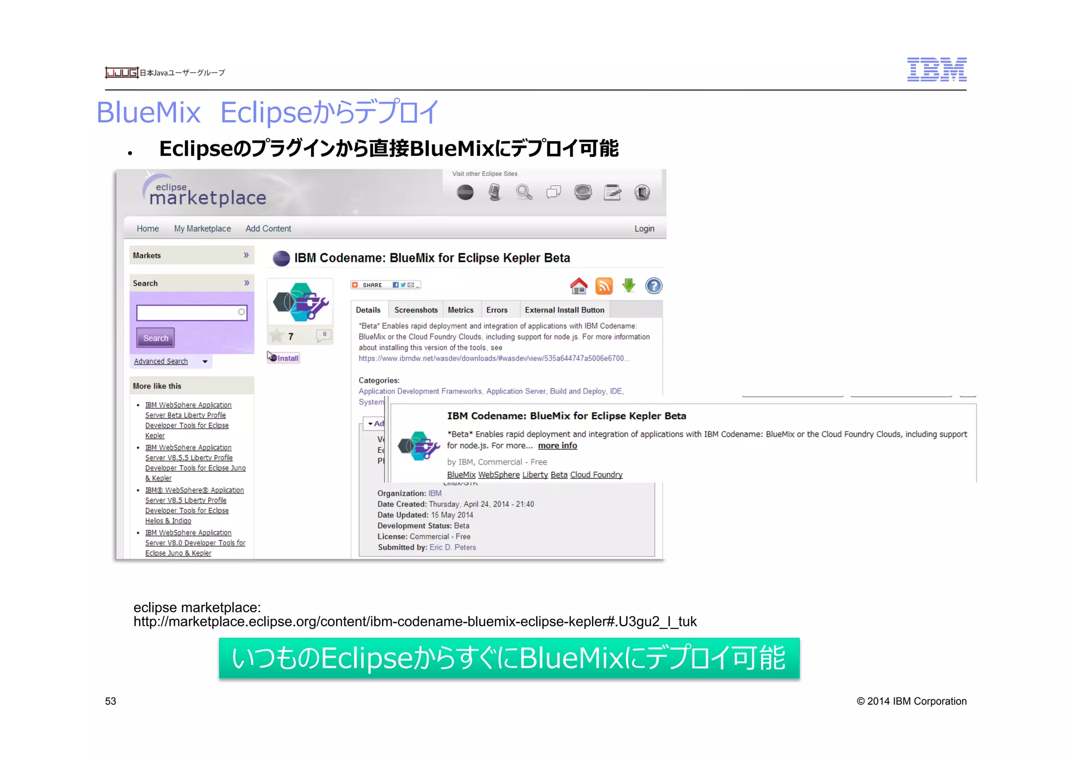Click the Login link
This screenshot has height=757, width=1072.
click(x=644, y=229)
